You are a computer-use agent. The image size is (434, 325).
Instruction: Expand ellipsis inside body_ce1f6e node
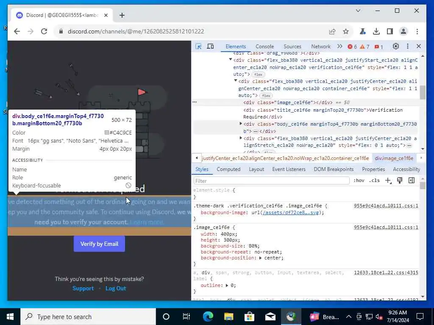tap(255, 131)
